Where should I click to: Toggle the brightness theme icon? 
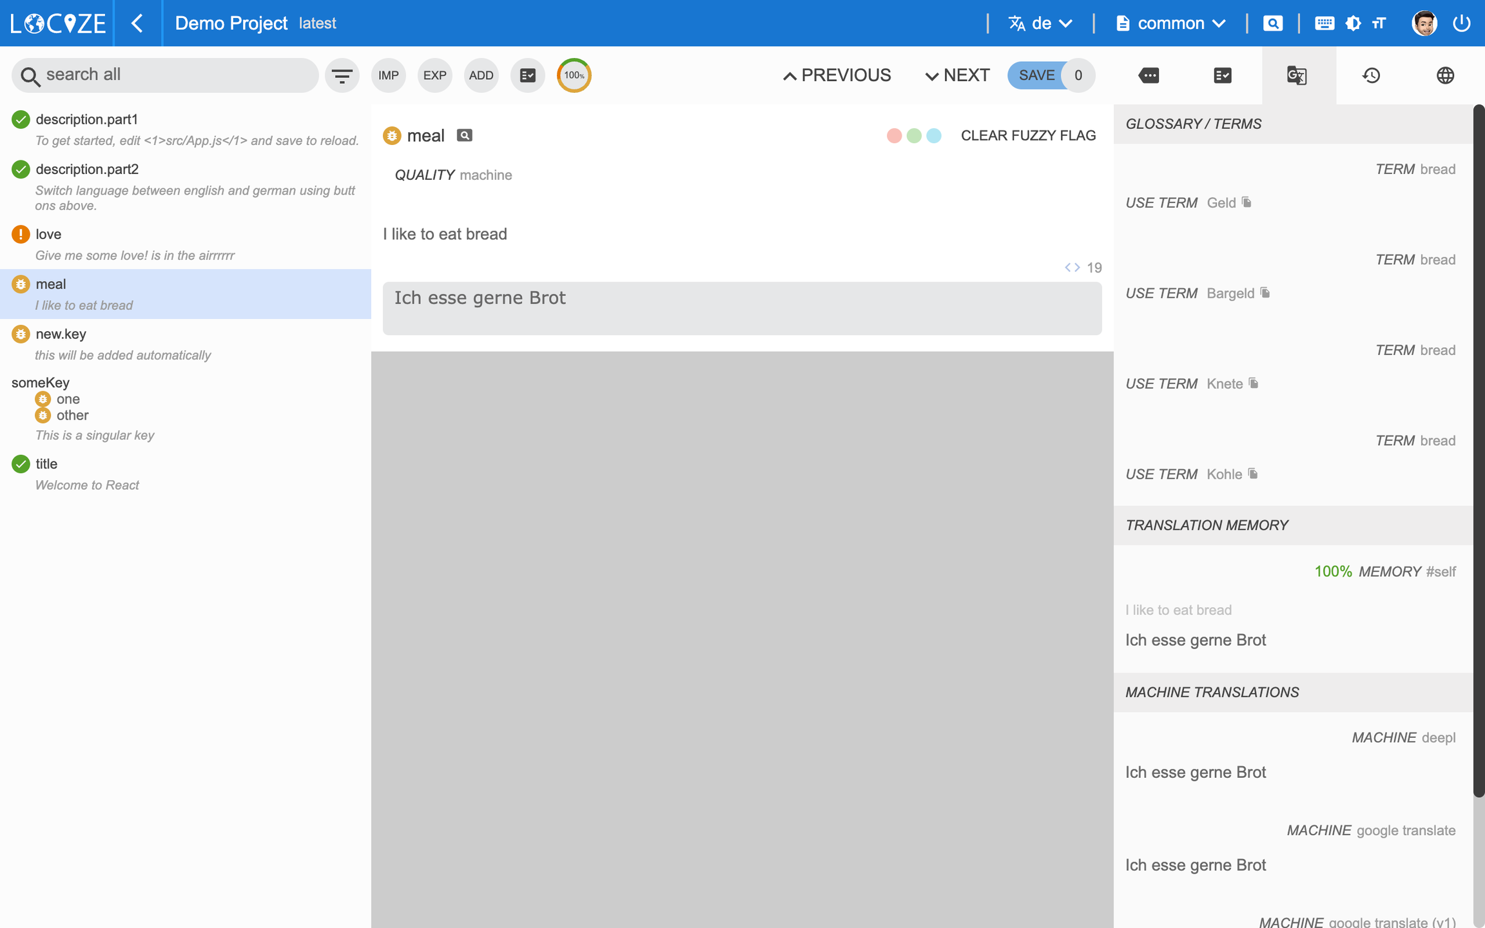pos(1353,23)
